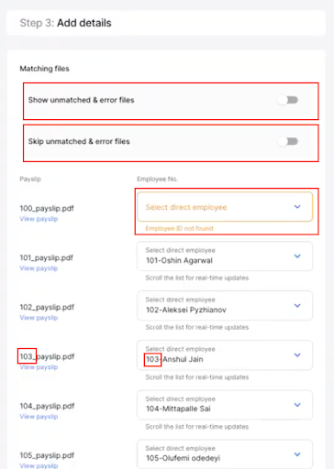View payslip for 105_payslip.pdf
This screenshot has height=469, width=334.
[39, 466]
